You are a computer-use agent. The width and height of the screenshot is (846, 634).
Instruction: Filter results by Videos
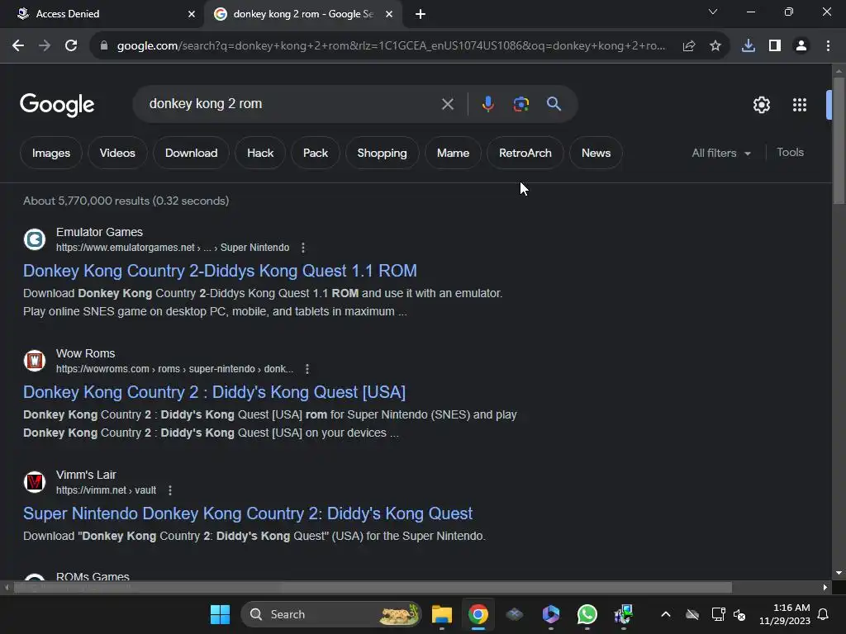click(117, 153)
